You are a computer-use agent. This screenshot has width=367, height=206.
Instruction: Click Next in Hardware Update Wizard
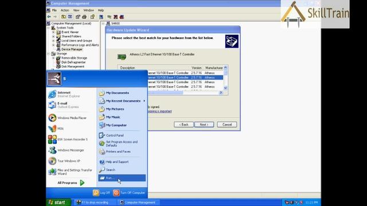pos(204,125)
